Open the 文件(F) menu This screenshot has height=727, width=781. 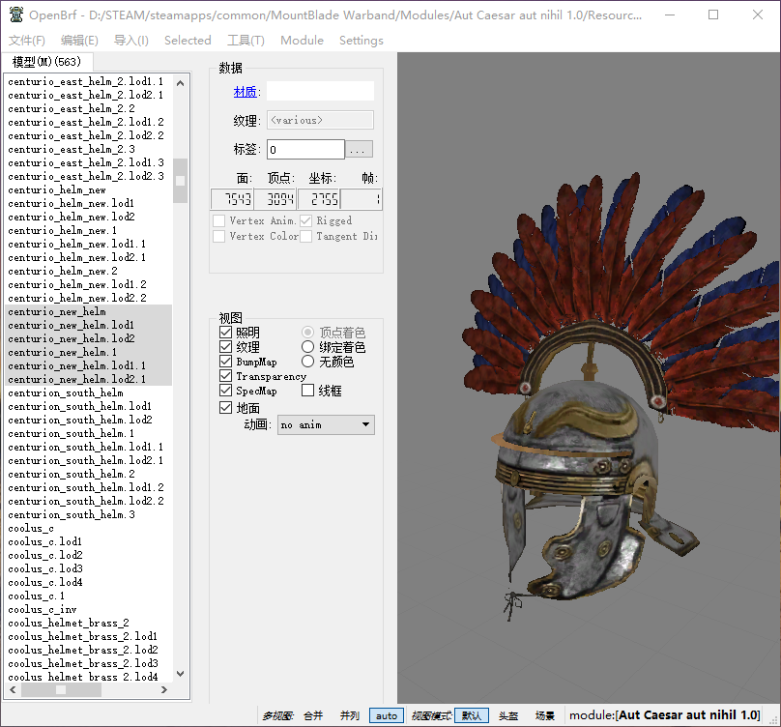click(x=27, y=41)
